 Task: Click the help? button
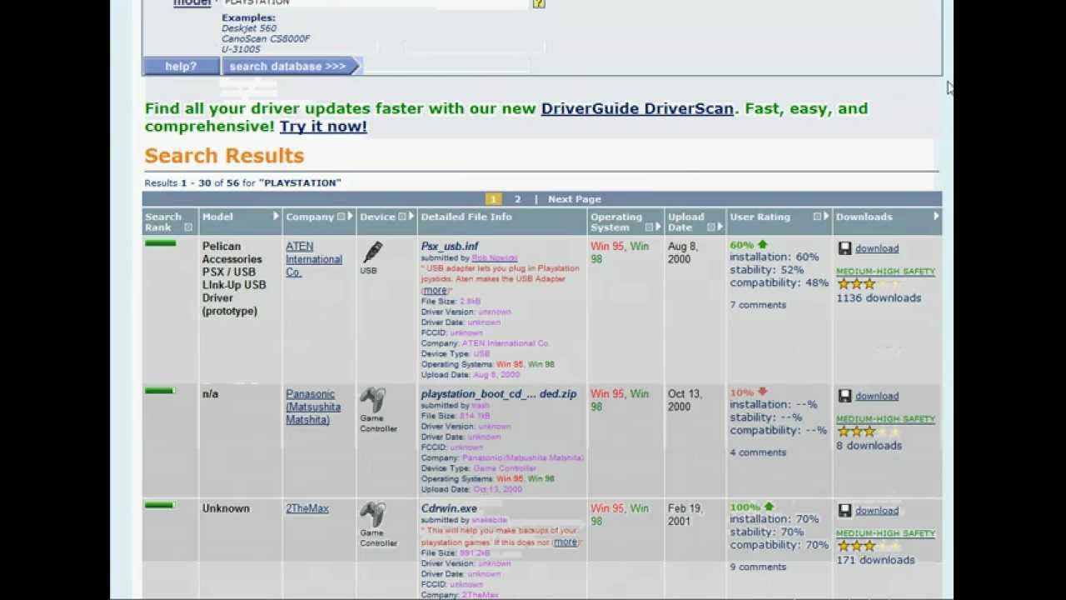tap(181, 67)
